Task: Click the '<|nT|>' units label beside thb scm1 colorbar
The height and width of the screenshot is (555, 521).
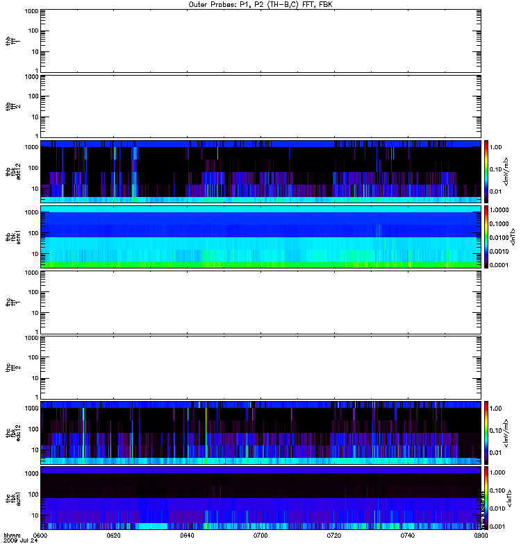Action: 512,237
